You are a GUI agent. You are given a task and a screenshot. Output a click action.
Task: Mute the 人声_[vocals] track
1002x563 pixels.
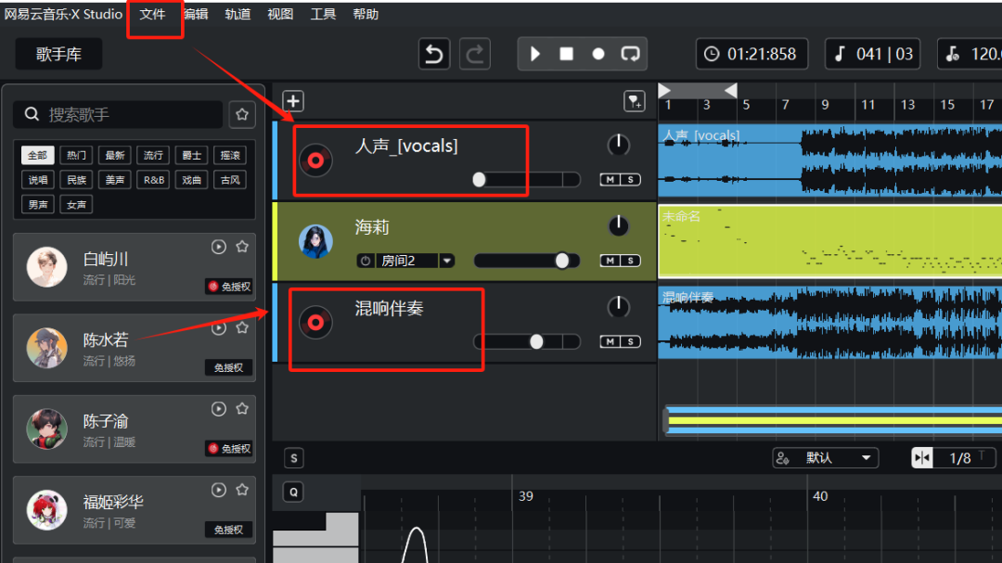(610, 179)
